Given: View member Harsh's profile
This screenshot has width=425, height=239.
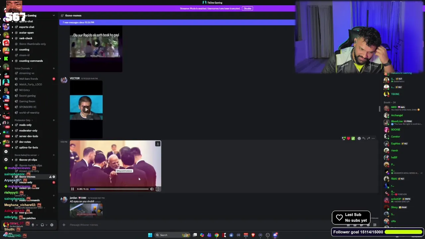Looking at the screenshot, I should tap(394, 150).
